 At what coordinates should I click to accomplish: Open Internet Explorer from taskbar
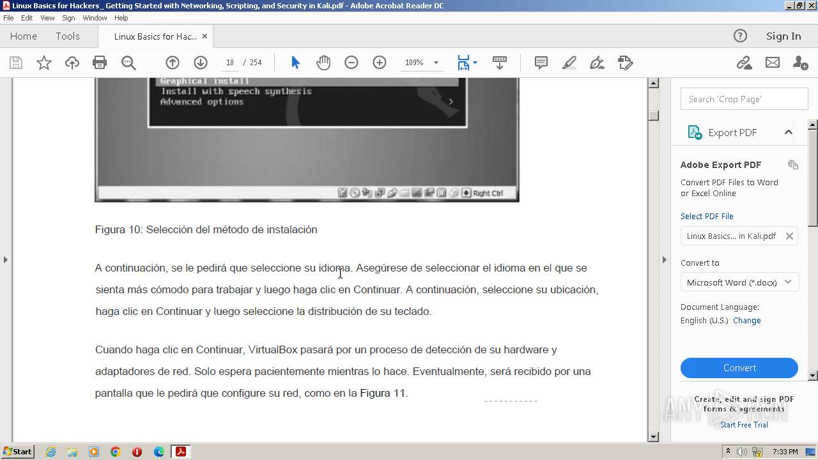tap(50, 452)
